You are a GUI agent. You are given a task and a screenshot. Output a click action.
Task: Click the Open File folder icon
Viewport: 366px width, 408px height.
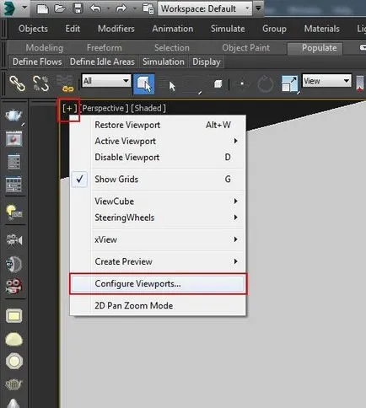[x=60, y=8]
